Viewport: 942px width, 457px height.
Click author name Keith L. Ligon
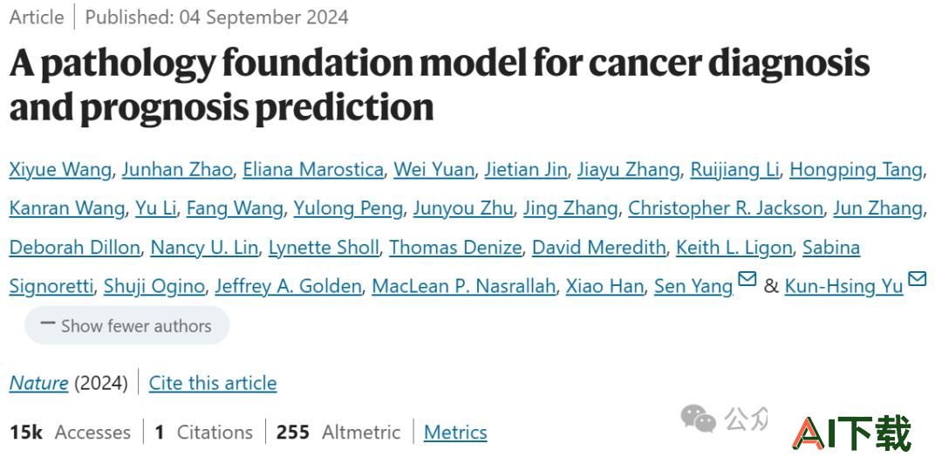click(x=734, y=248)
